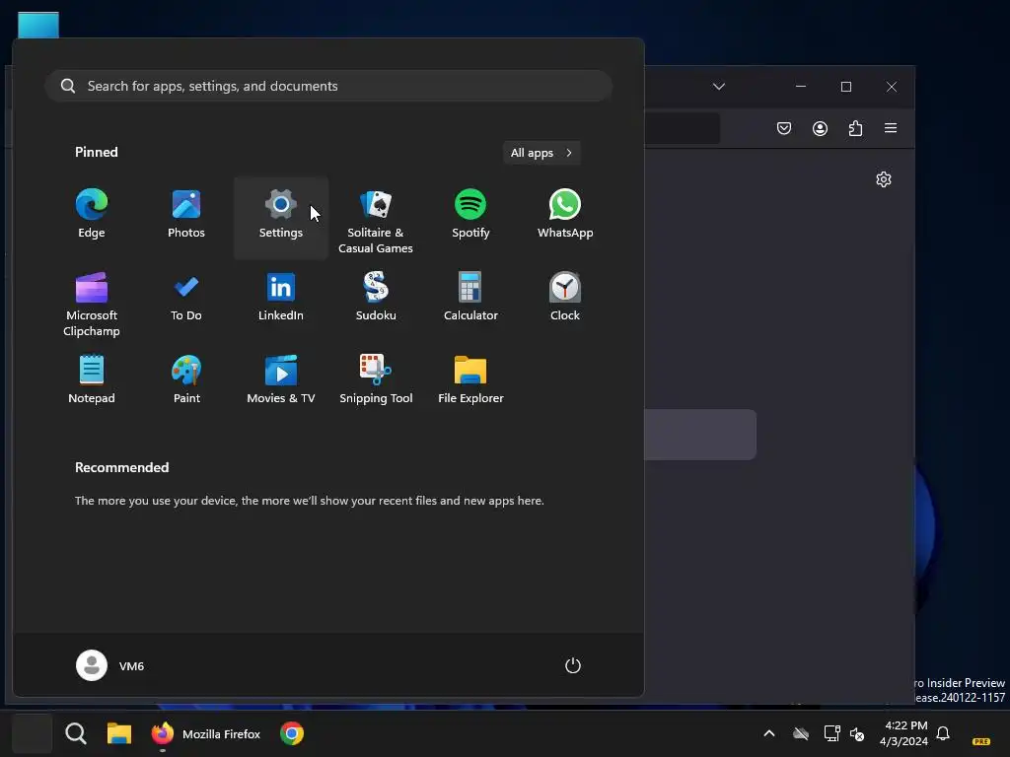Click the Power button in Start menu
The height and width of the screenshot is (757, 1010).
(x=573, y=665)
